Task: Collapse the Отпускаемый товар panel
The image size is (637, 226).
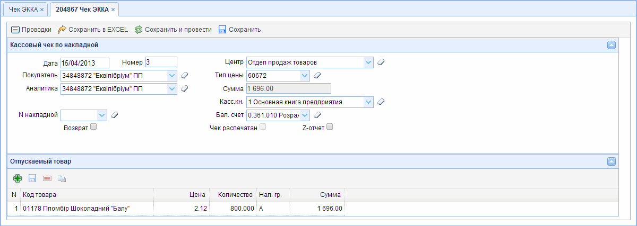Action: pyautogui.click(x=612, y=161)
